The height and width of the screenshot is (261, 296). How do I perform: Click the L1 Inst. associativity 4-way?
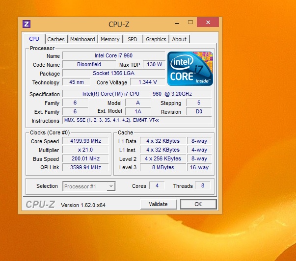199,150
